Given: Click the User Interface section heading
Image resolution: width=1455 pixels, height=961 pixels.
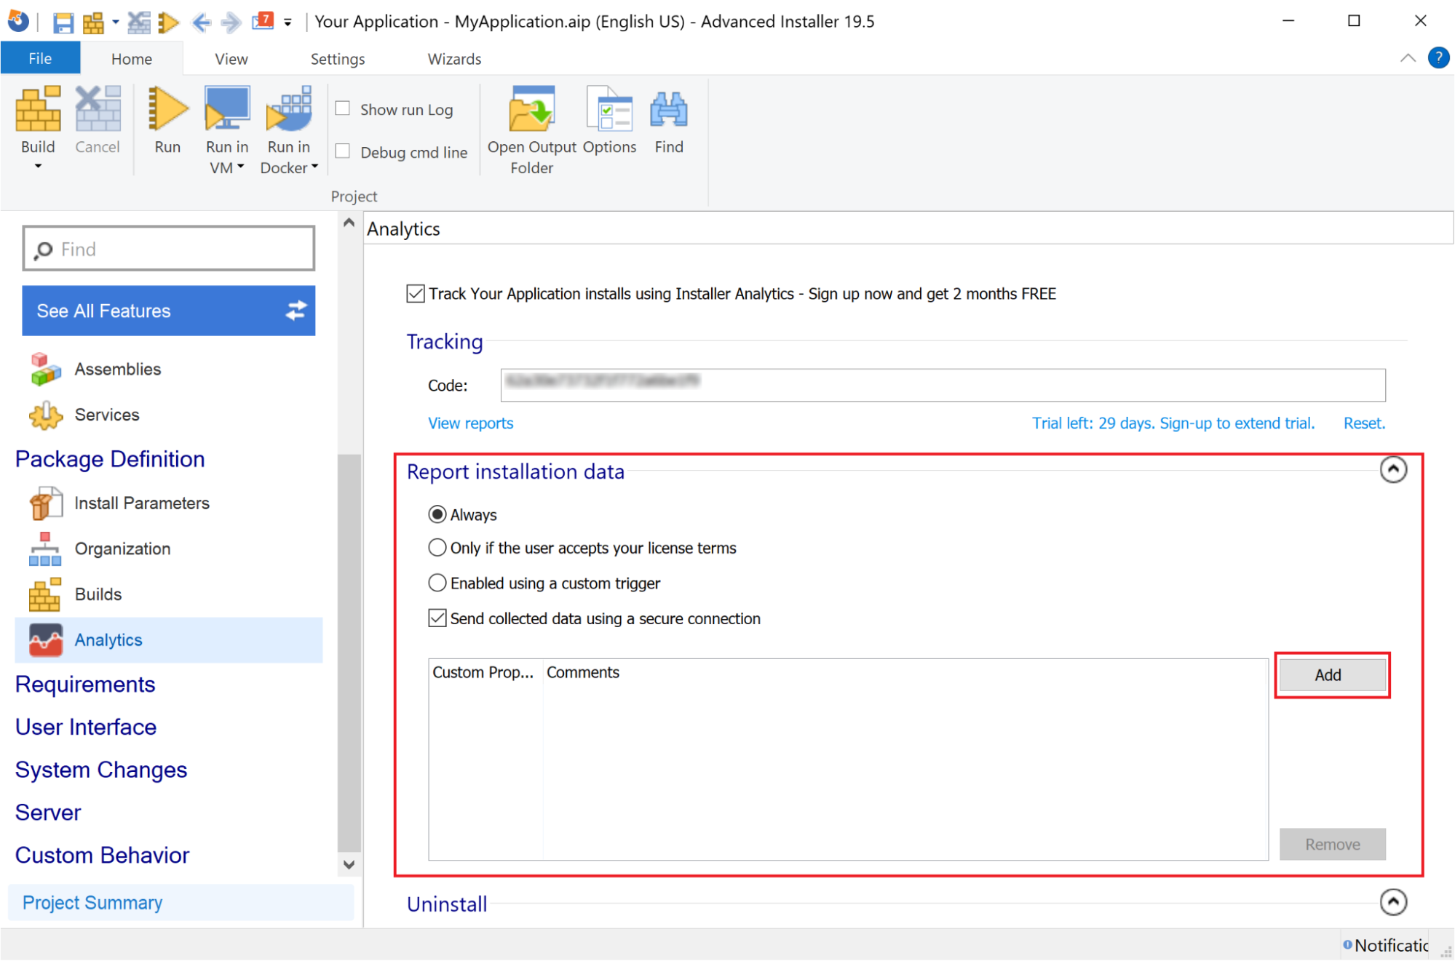Looking at the screenshot, I should point(86,727).
